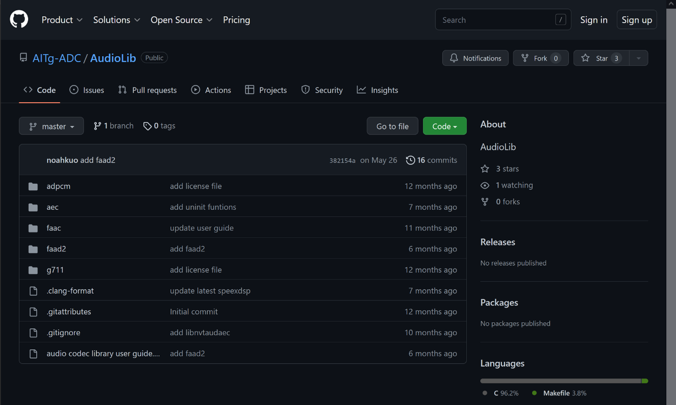
Task: Click the languages percentage bar
Action: click(x=564, y=381)
